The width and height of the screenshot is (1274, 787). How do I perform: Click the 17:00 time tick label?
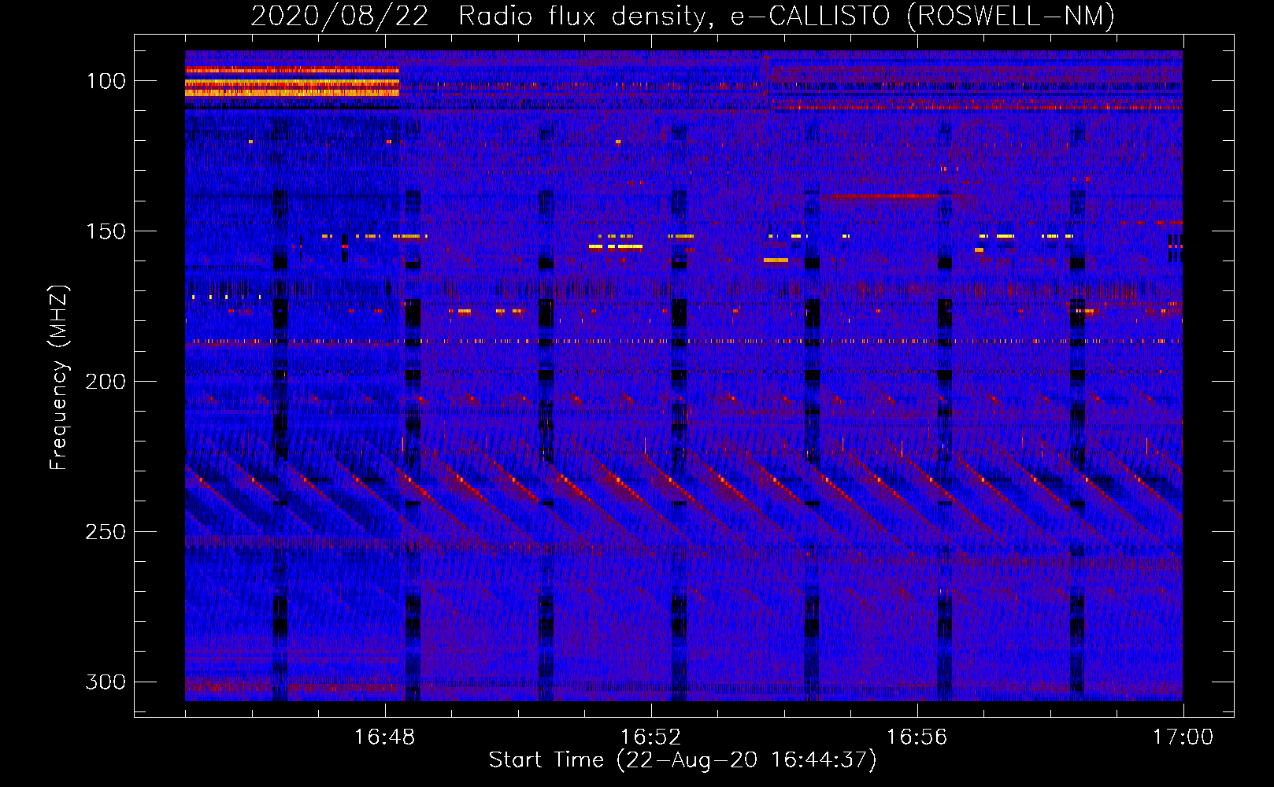1183,737
